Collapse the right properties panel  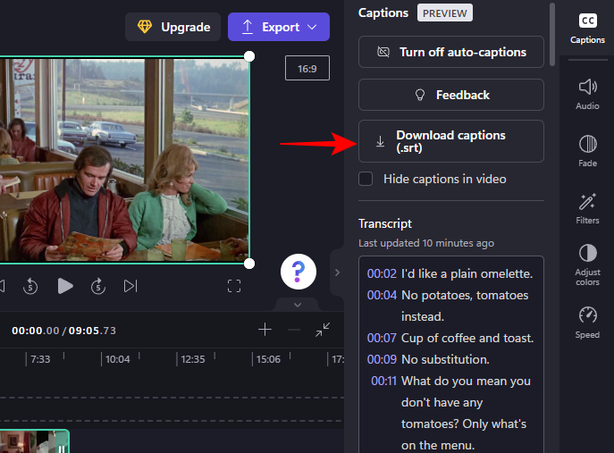click(x=337, y=272)
